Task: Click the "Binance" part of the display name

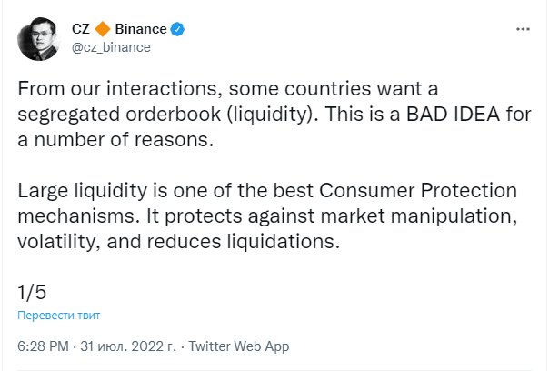Action: point(141,29)
